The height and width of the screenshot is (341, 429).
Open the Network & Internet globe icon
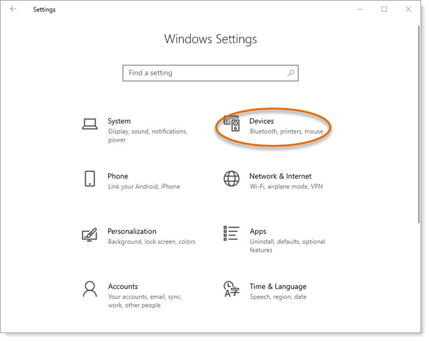click(x=232, y=179)
